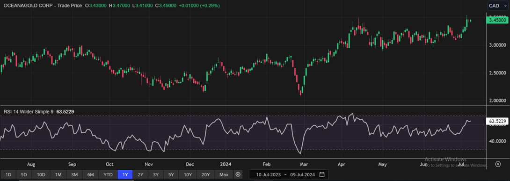
Task: Click the change value +0.01000 (+0.29%)
Action: [x=199, y=6]
